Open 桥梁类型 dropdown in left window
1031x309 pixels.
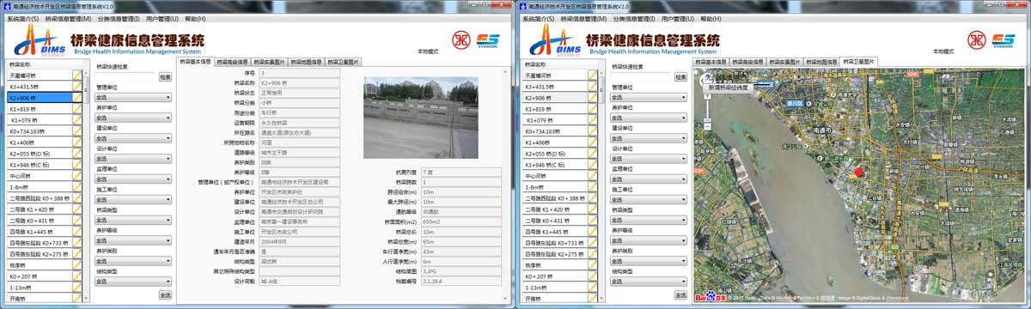(x=133, y=220)
